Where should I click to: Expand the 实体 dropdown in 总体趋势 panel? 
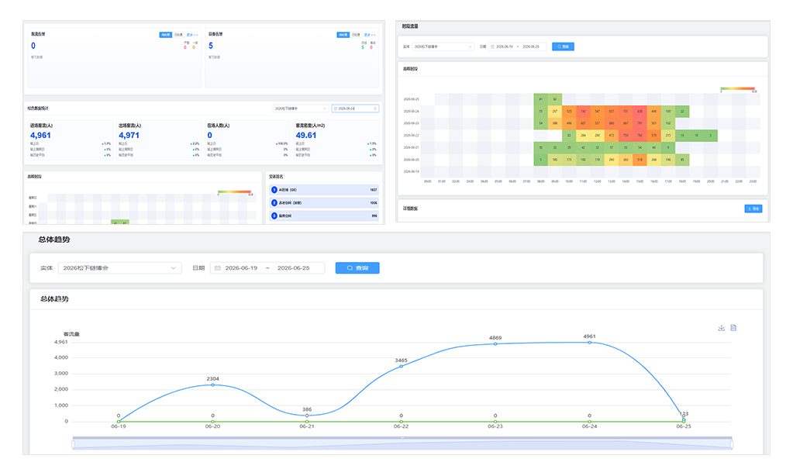point(119,268)
